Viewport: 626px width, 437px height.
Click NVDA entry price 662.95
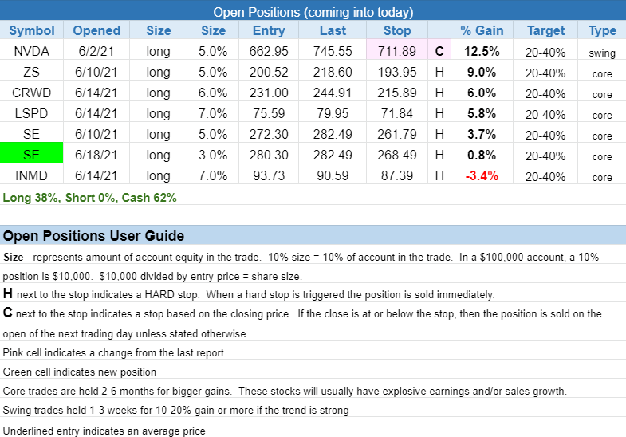pos(269,51)
